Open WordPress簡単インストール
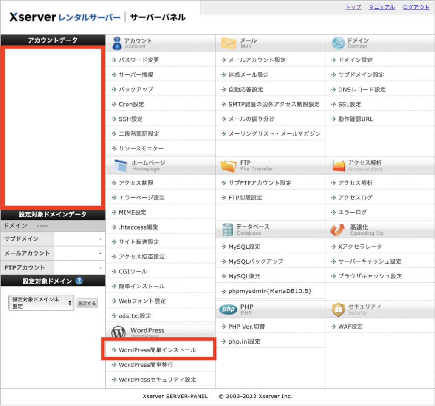Screen dimensions: 435x406 tap(157, 350)
